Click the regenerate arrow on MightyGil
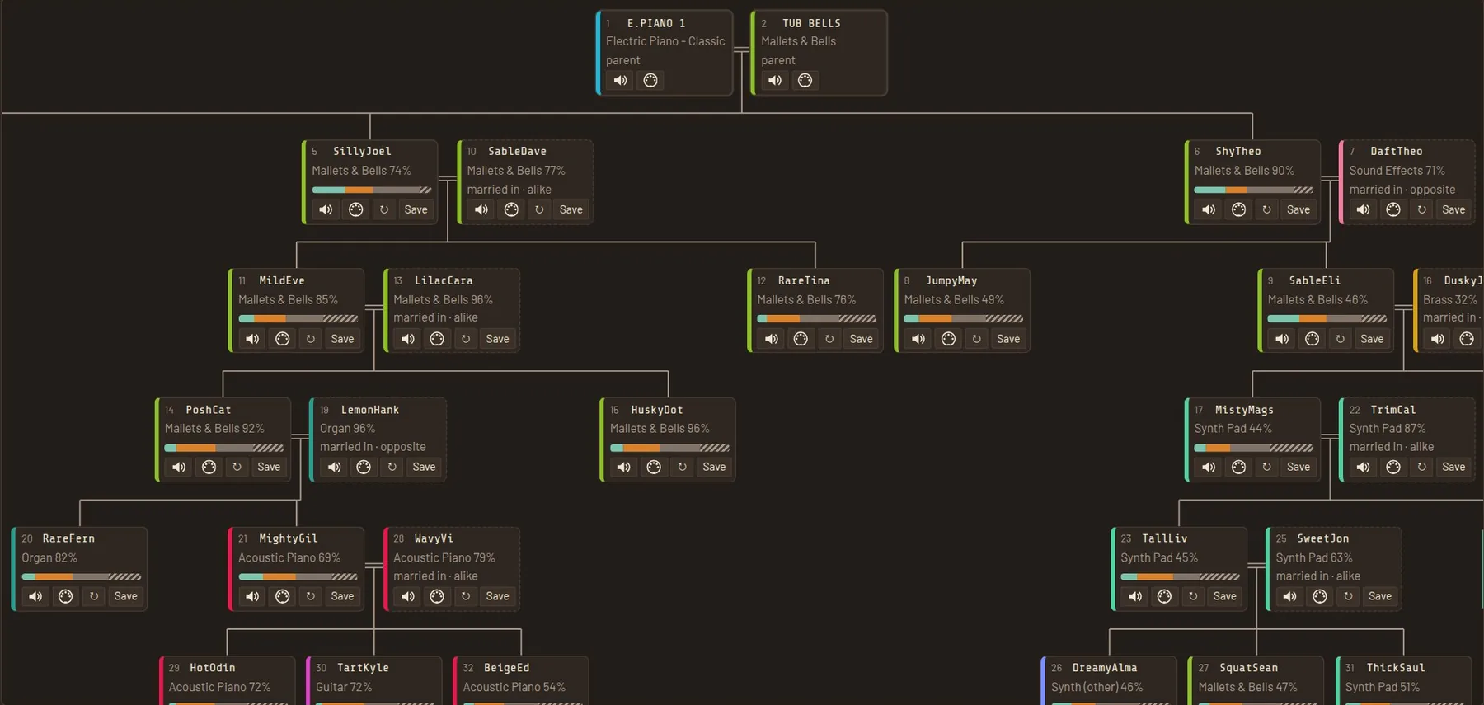 coord(311,596)
